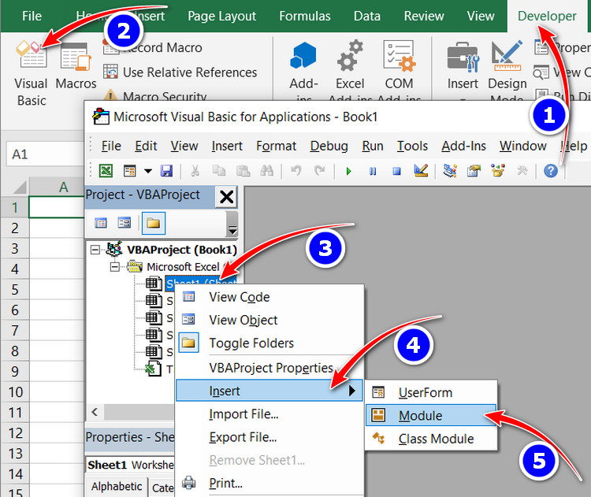Open Properties Window toolbar icon
The width and height of the screenshot is (591, 497).
coord(474,171)
